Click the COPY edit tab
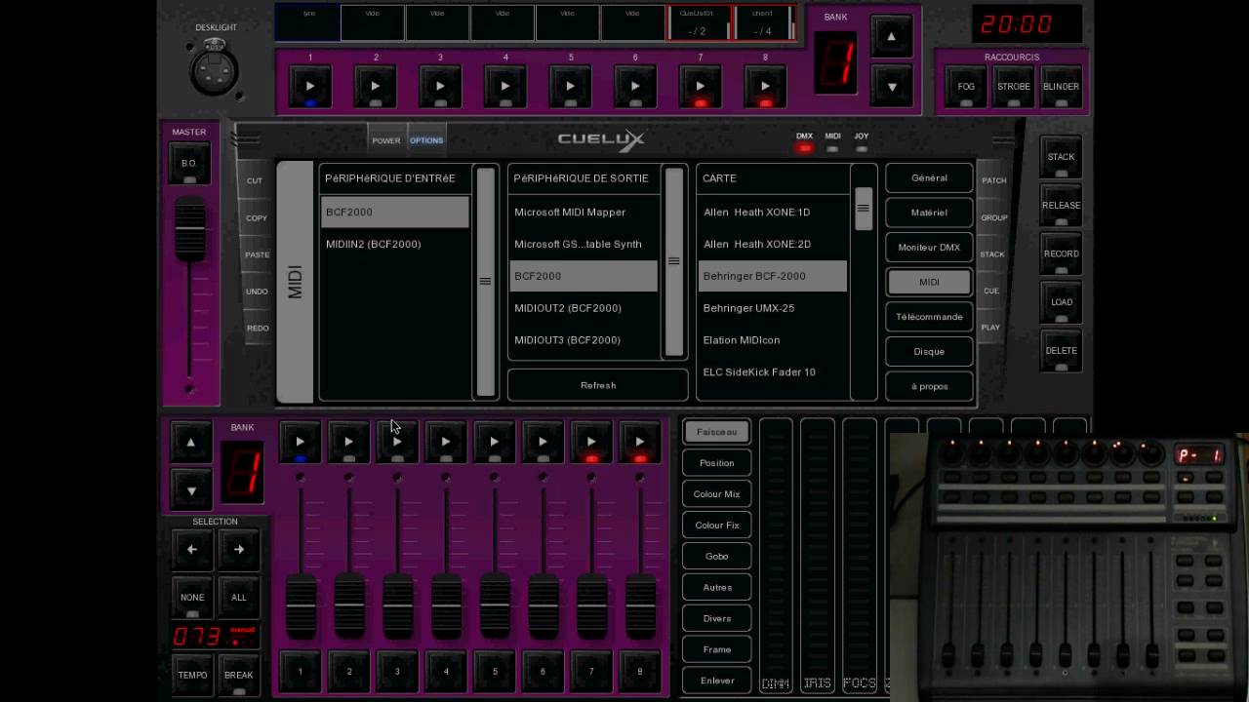The height and width of the screenshot is (702, 1249). (257, 217)
